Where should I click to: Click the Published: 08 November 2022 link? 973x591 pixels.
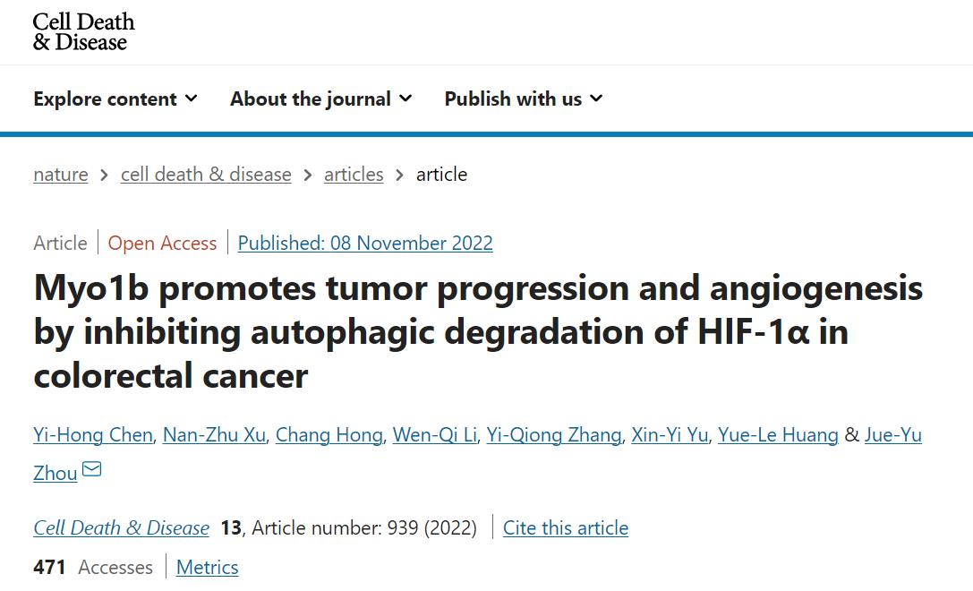(x=365, y=244)
